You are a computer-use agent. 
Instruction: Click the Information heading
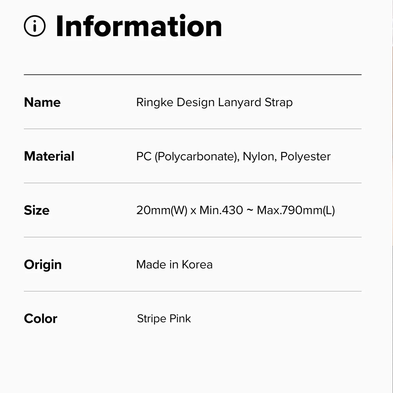click(139, 26)
